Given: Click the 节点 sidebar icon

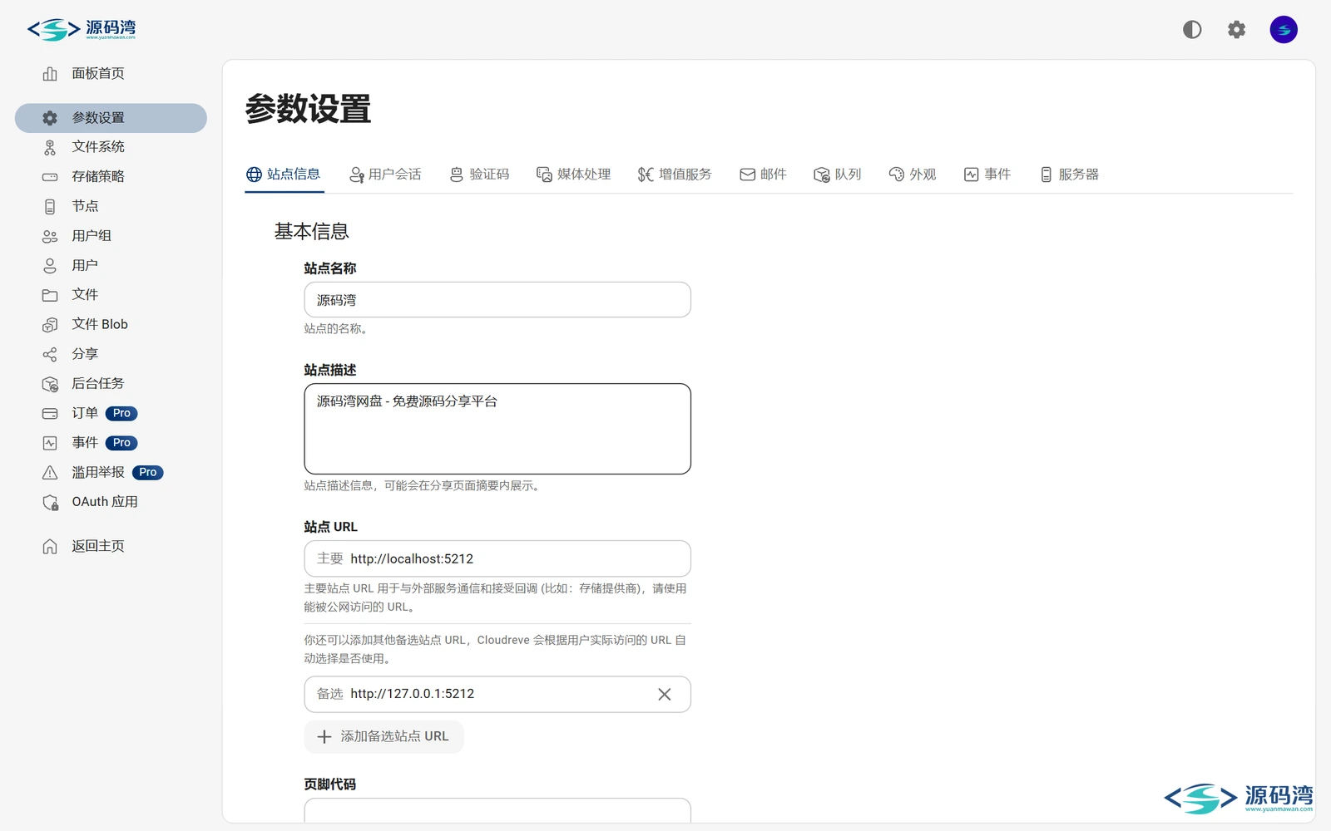Looking at the screenshot, I should click(x=50, y=206).
